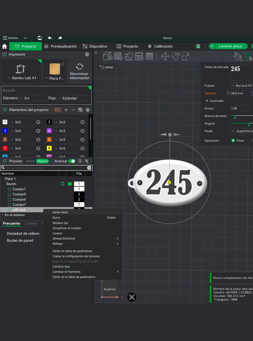Click the Archivo menu button

[11, 38]
